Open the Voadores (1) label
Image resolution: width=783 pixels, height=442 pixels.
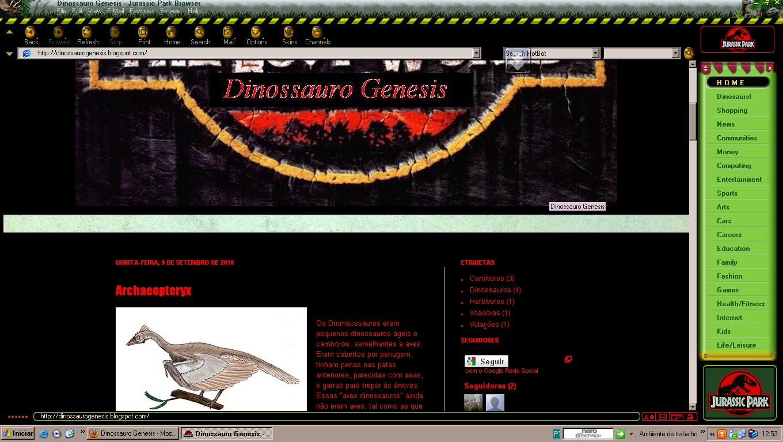(x=490, y=313)
